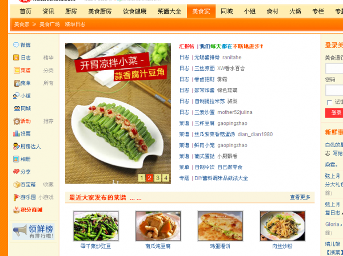Select the 菜谱 recipe icon in sidebar
Screen dimensions: 343x256
click(x=17, y=70)
